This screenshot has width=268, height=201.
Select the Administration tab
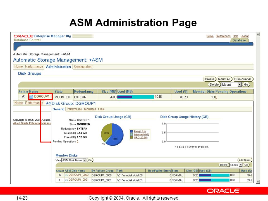[x=58, y=67]
